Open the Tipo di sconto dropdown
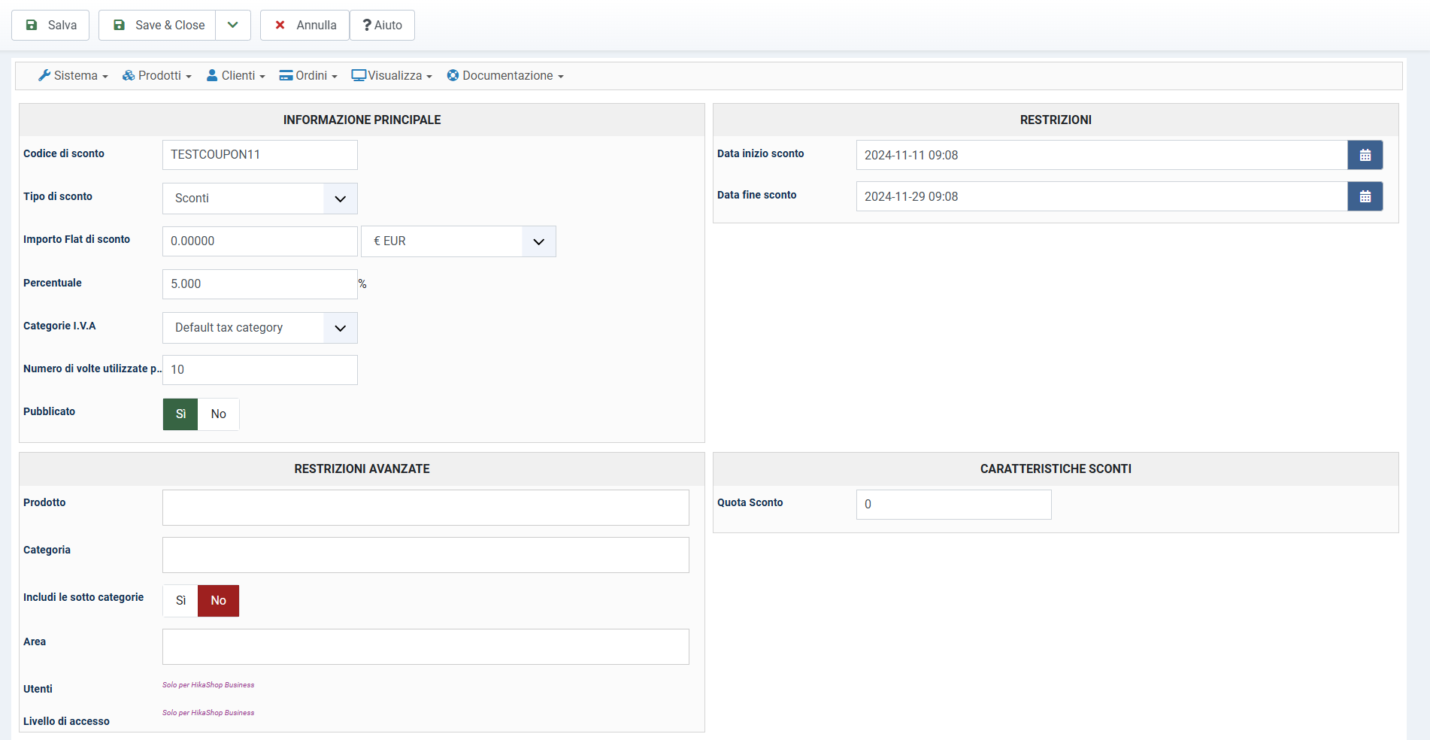 point(259,199)
